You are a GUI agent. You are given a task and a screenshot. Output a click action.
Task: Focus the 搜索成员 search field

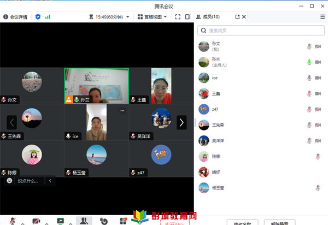(x=261, y=31)
